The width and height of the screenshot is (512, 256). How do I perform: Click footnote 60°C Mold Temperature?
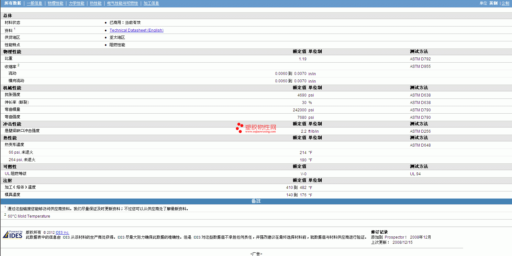tap(29, 216)
